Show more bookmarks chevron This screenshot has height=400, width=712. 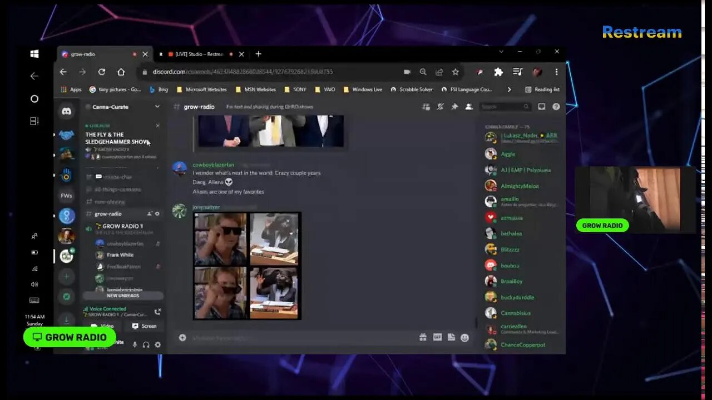click(x=509, y=89)
